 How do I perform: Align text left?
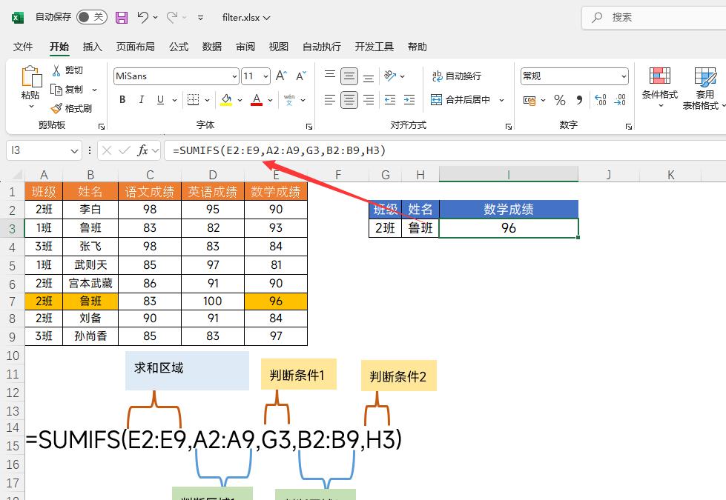click(330, 99)
